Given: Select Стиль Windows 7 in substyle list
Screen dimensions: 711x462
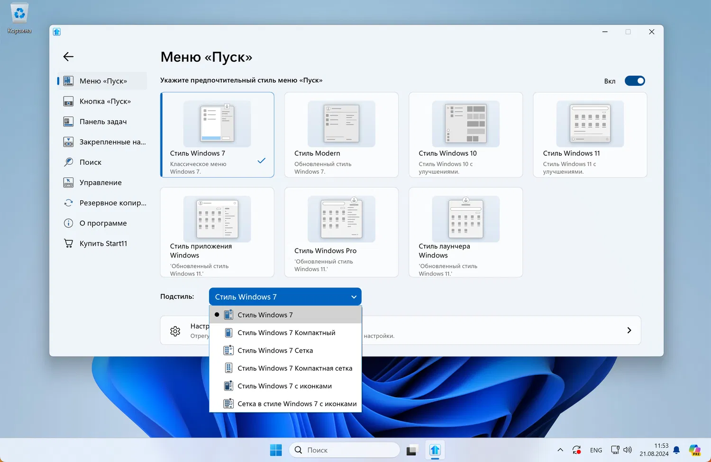Looking at the screenshot, I should pos(285,315).
